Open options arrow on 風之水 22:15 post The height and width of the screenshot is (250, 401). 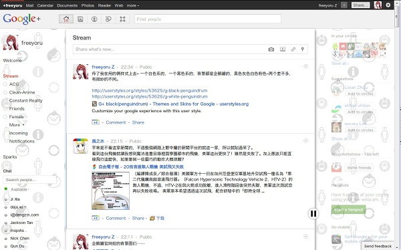pyautogui.click(x=305, y=141)
